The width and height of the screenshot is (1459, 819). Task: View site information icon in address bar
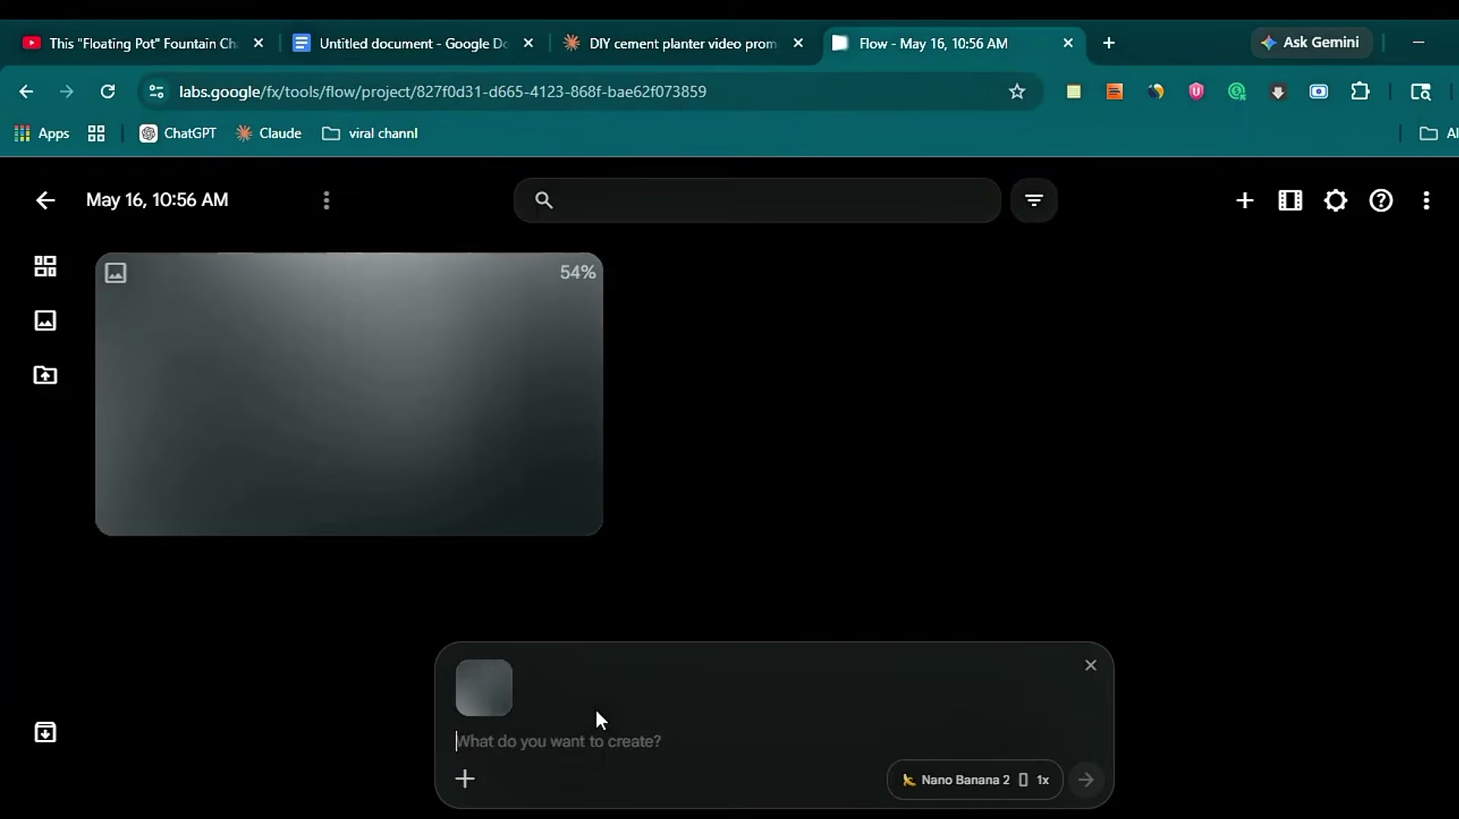(x=157, y=92)
